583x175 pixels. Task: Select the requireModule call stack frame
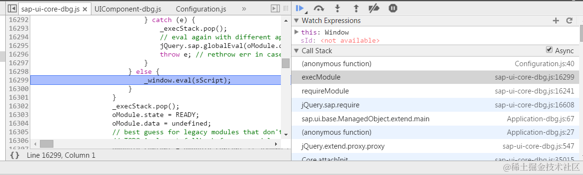(435, 91)
